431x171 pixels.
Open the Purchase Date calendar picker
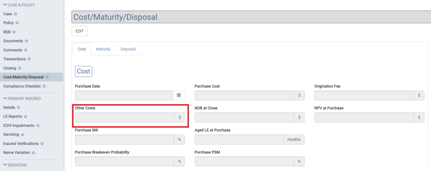(179, 95)
